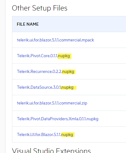Image resolution: width=126 pixels, height=153 pixels.
Task: Download telerik.ui.for.blazor.5.1.1.commercial.zip archive
Action: 52,103
